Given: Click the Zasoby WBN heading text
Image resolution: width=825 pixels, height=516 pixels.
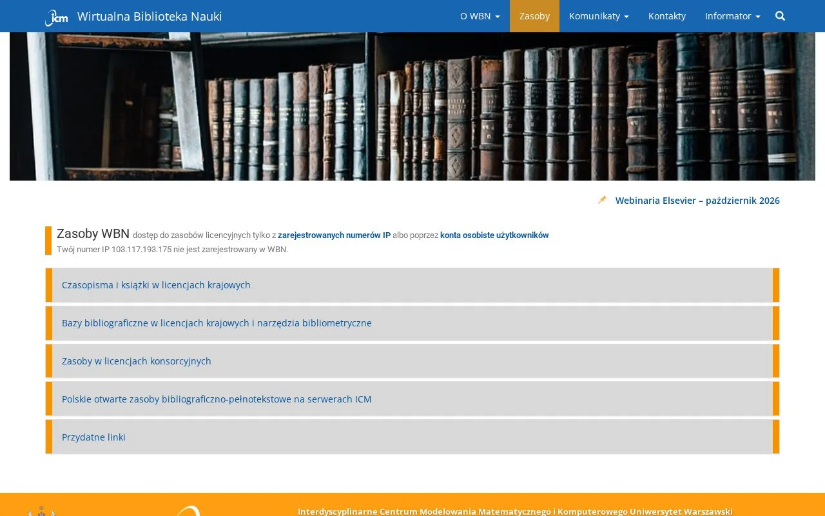Looking at the screenshot, I should pyautogui.click(x=93, y=233).
